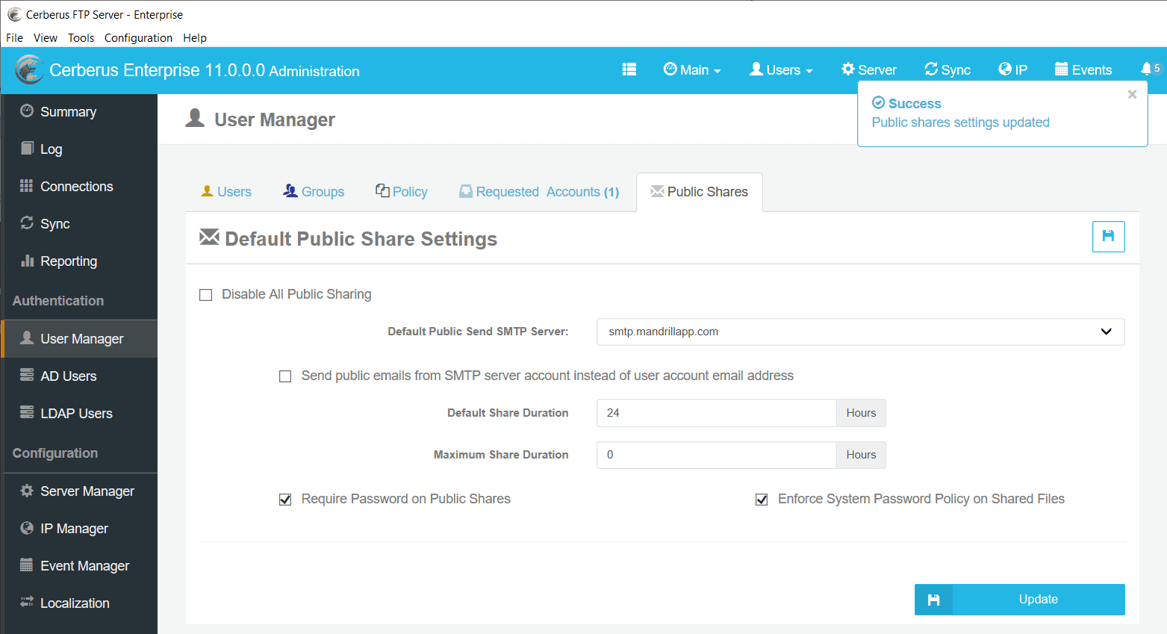Image resolution: width=1167 pixels, height=634 pixels.
Task: Open the Help menu
Action: click(x=195, y=37)
